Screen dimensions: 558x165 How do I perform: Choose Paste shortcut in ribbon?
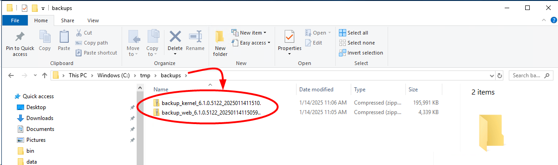point(96,53)
